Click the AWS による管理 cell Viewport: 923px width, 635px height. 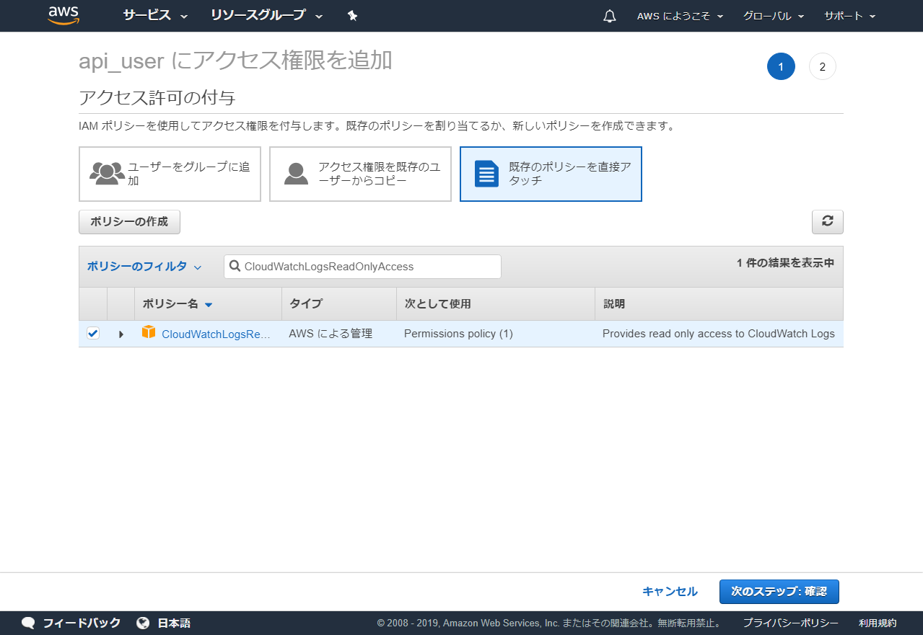[331, 334]
